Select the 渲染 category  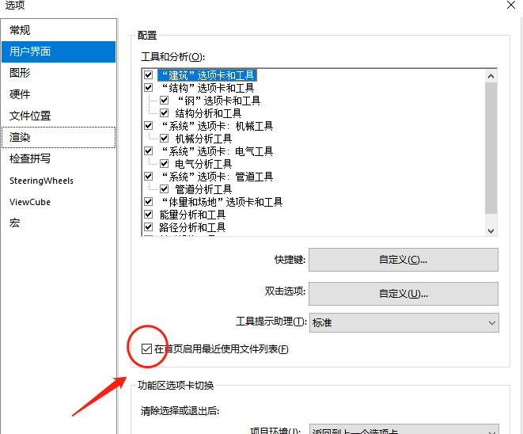59,137
